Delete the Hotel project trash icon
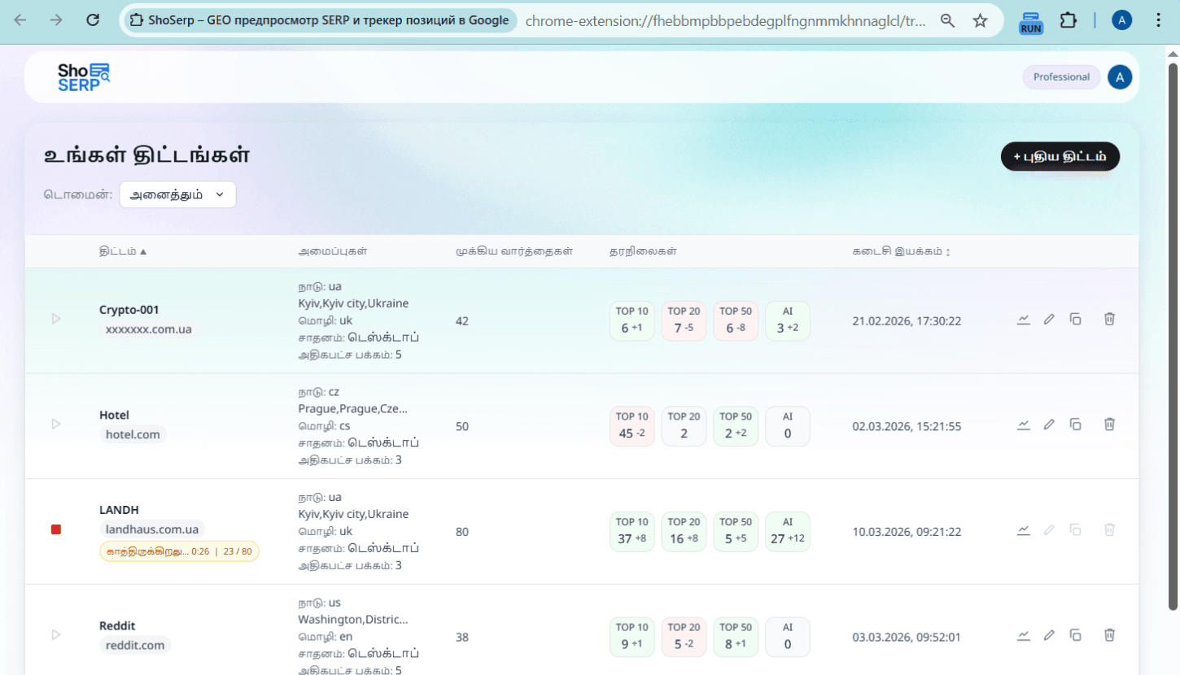The height and width of the screenshot is (675, 1180). tap(1109, 424)
